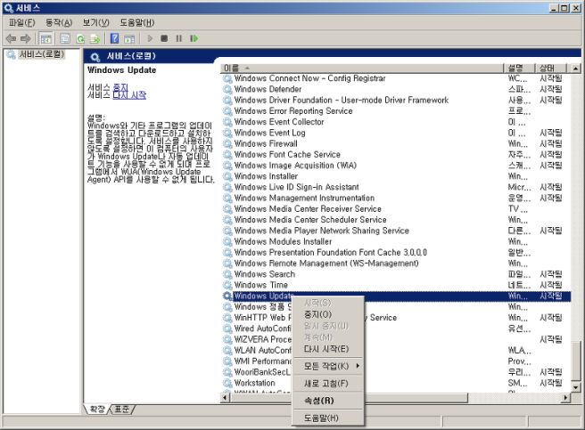Click the 중지 service link

coord(120,87)
